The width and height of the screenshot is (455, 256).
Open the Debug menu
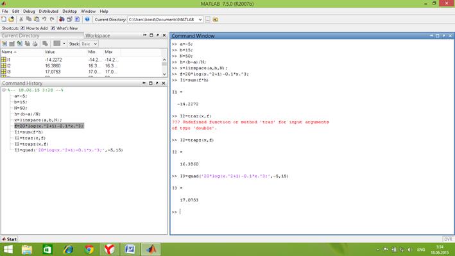click(x=29, y=11)
